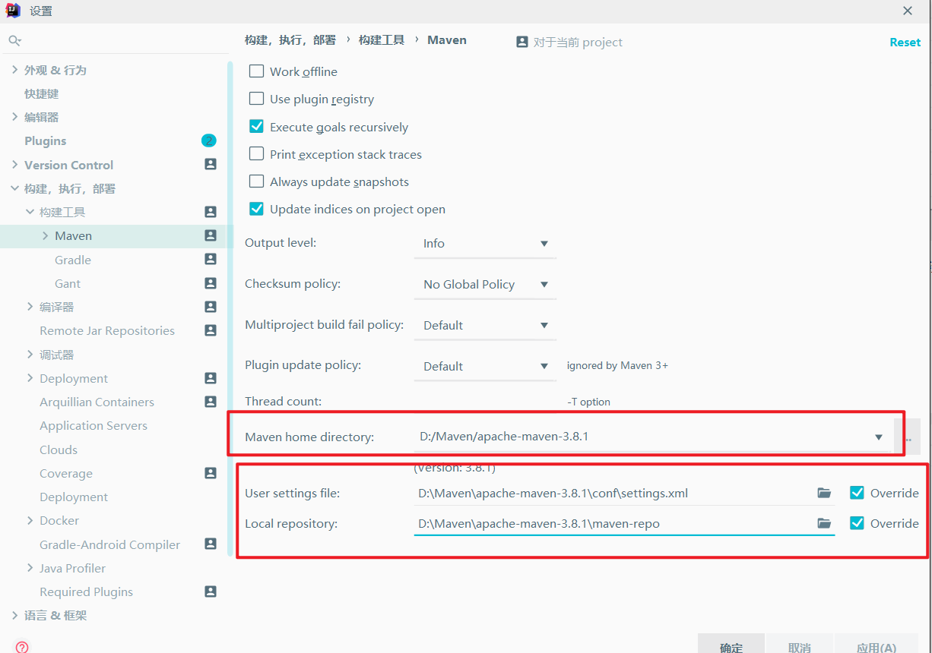Click project-level icon beside Remote Jar Repositories
This screenshot has height=653, width=932.
(211, 330)
